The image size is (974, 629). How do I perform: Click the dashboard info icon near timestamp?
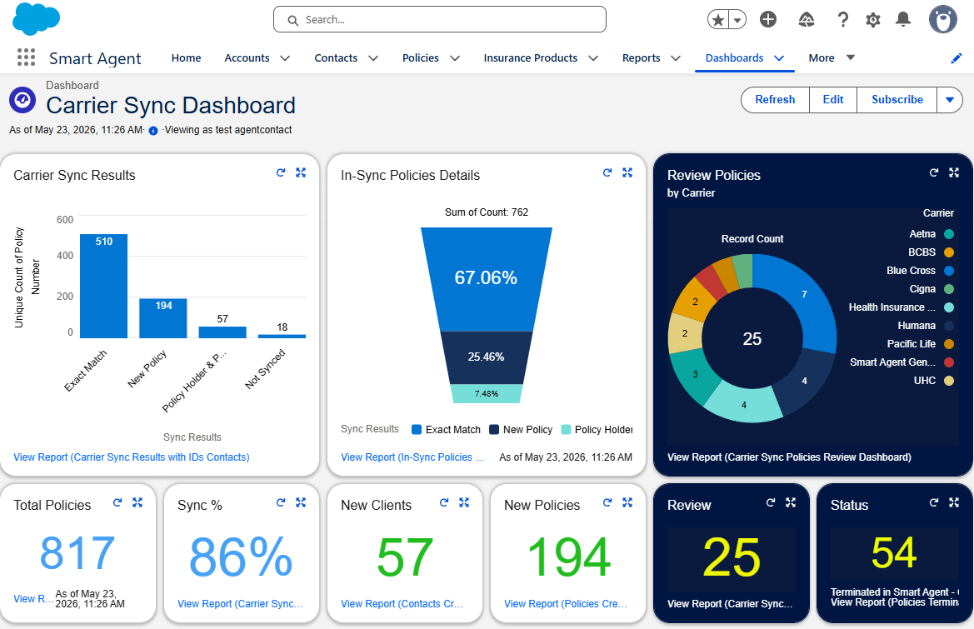point(153,131)
